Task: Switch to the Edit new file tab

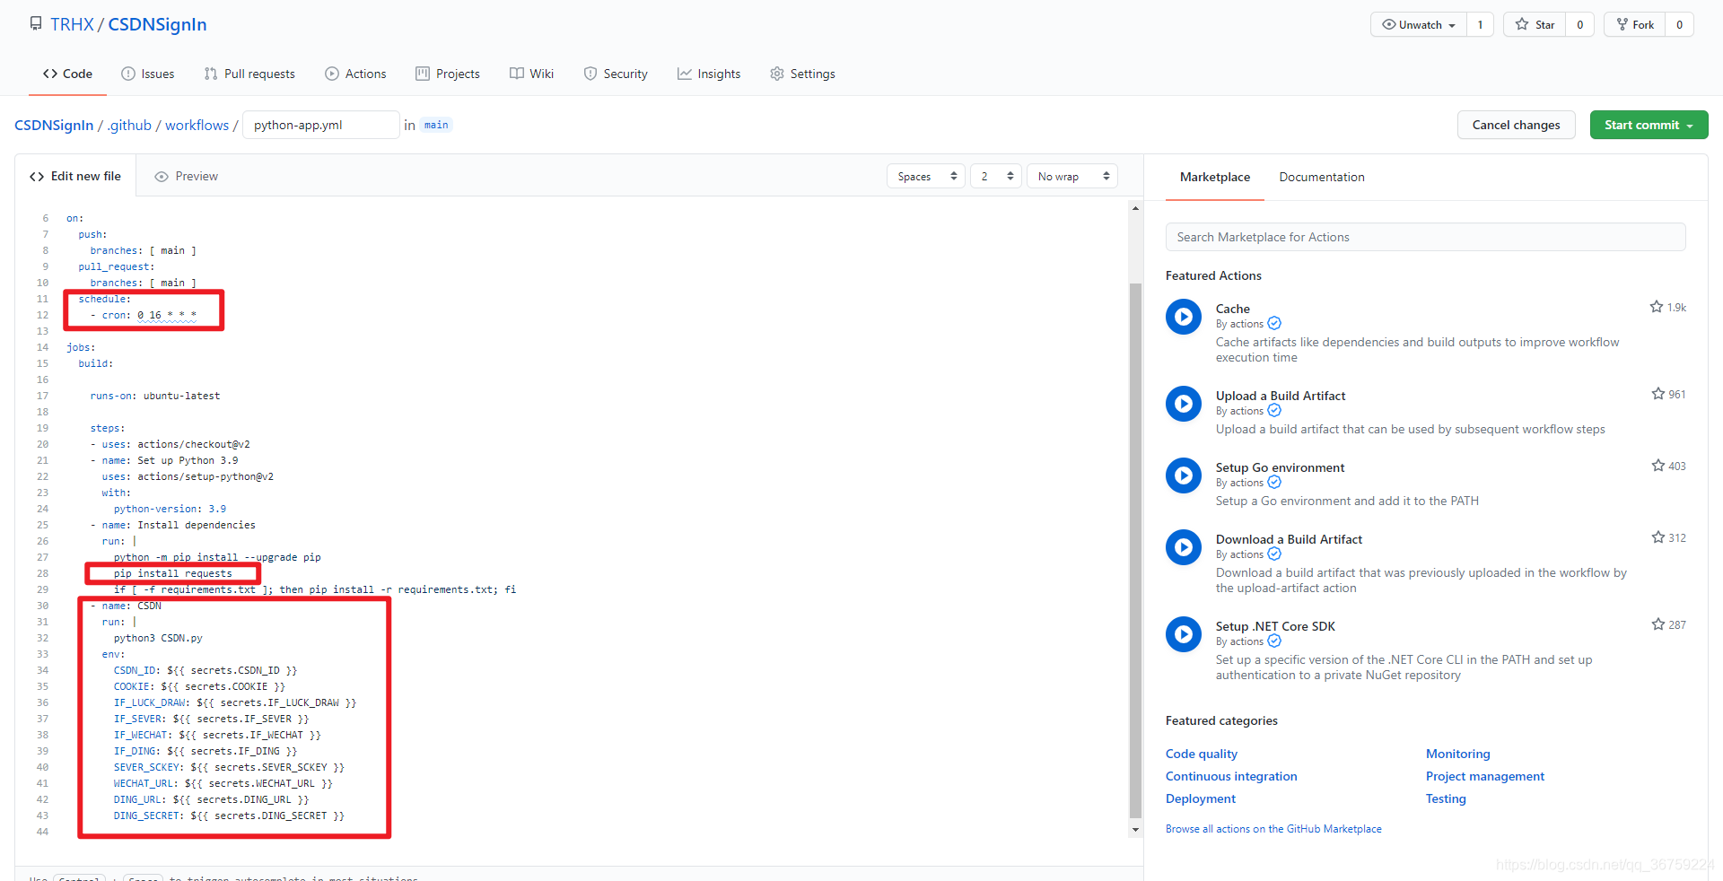Action: pos(75,177)
